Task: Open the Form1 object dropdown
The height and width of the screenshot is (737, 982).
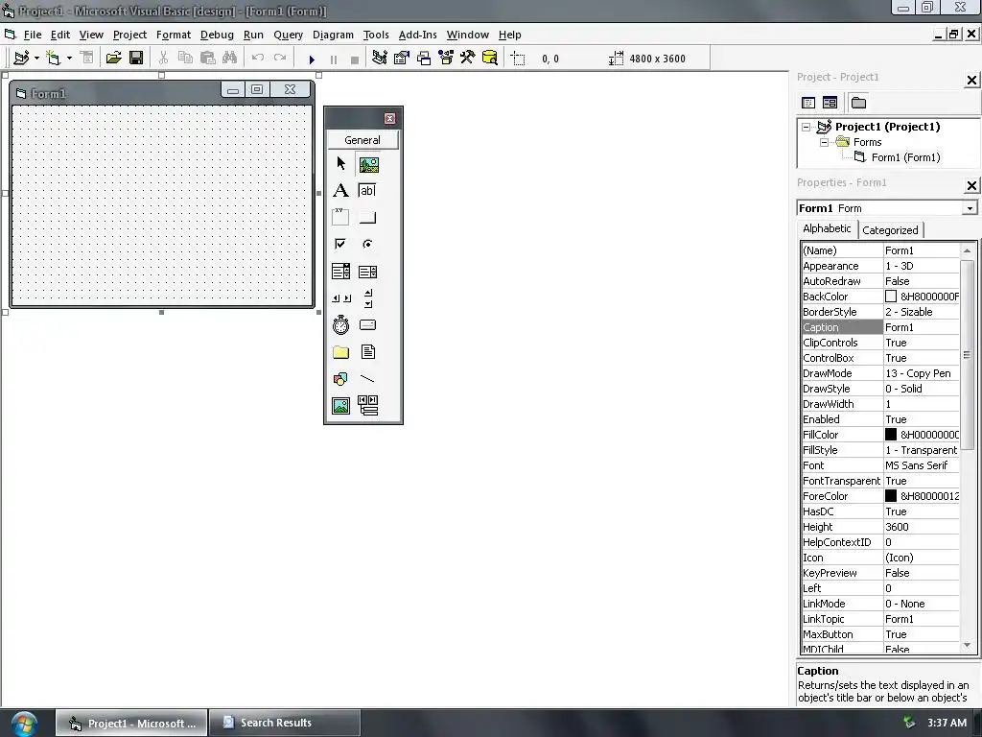Action: click(x=970, y=208)
